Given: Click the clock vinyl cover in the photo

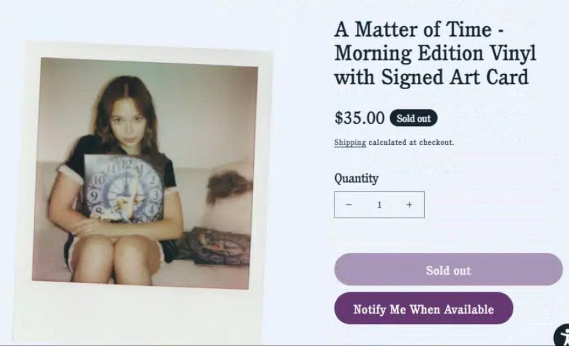Looking at the screenshot, I should [x=124, y=187].
